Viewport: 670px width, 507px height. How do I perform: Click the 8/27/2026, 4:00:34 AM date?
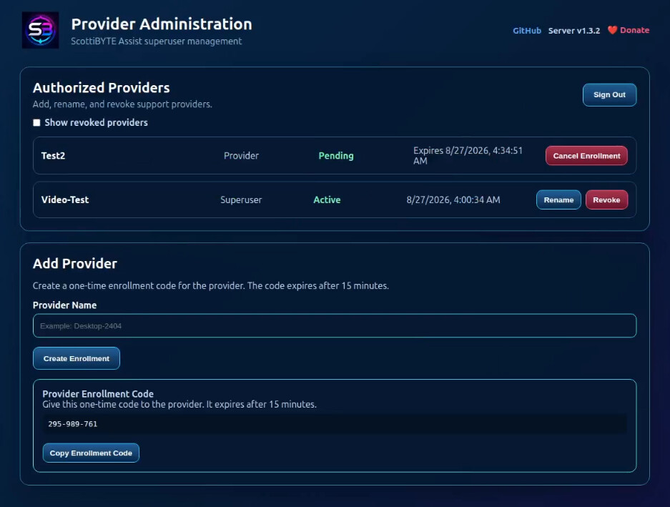click(453, 200)
